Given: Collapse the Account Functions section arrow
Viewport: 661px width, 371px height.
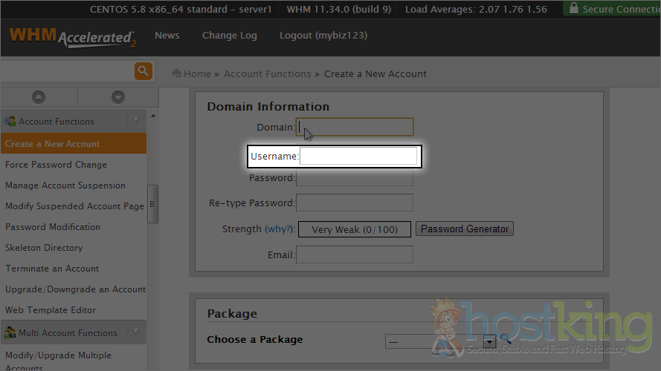Looking at the screenshot, I should [x=135, y=121].
